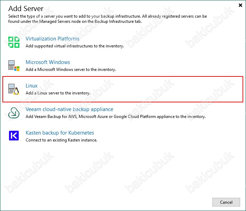Image resolution: width=246 pixels, height=211 pixels.
Task: Click 'Connect to an existing Kasten instance.' text
Action: pos(61,140)
